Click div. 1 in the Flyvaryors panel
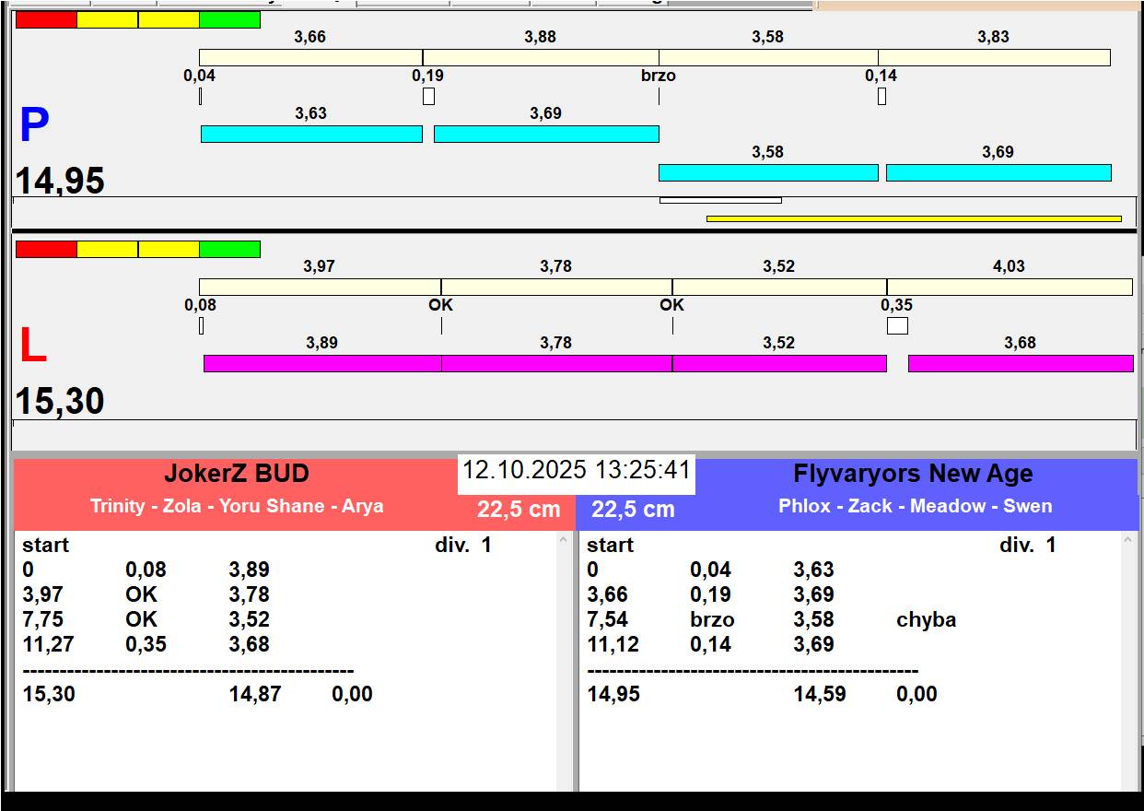This screenshot has width=1144, height=811. point(1028,545)
